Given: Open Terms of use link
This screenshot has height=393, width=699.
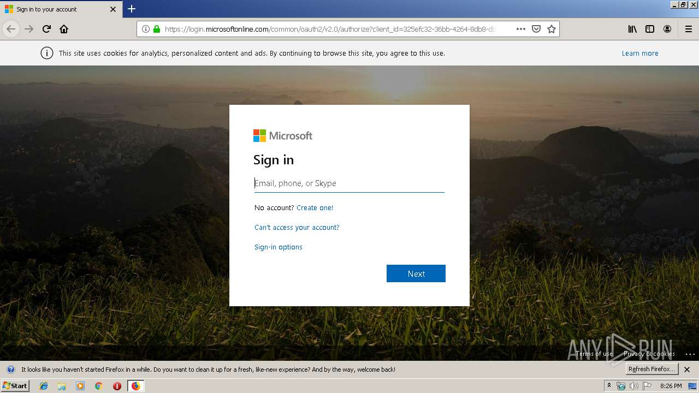Looking at the screenshot, I should [594, 354].
